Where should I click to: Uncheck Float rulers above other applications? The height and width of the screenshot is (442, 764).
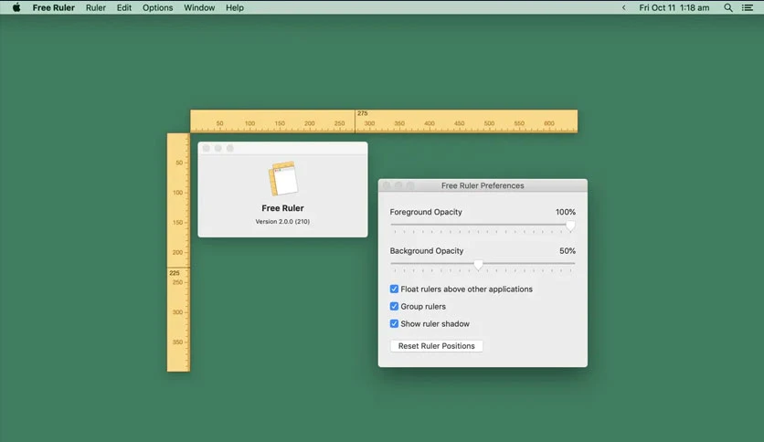point(394,289)
